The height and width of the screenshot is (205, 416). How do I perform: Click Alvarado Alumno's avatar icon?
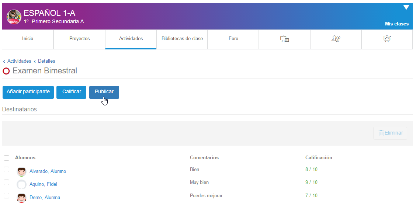22,171
